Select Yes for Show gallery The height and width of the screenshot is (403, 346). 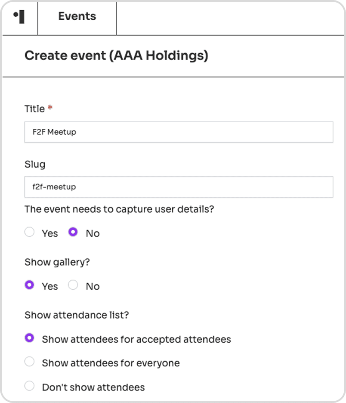click(x=30, y=285)
